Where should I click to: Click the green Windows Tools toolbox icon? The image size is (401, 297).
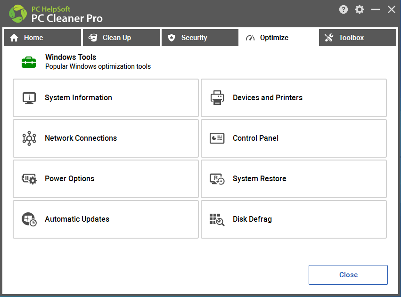pos(29,62)
